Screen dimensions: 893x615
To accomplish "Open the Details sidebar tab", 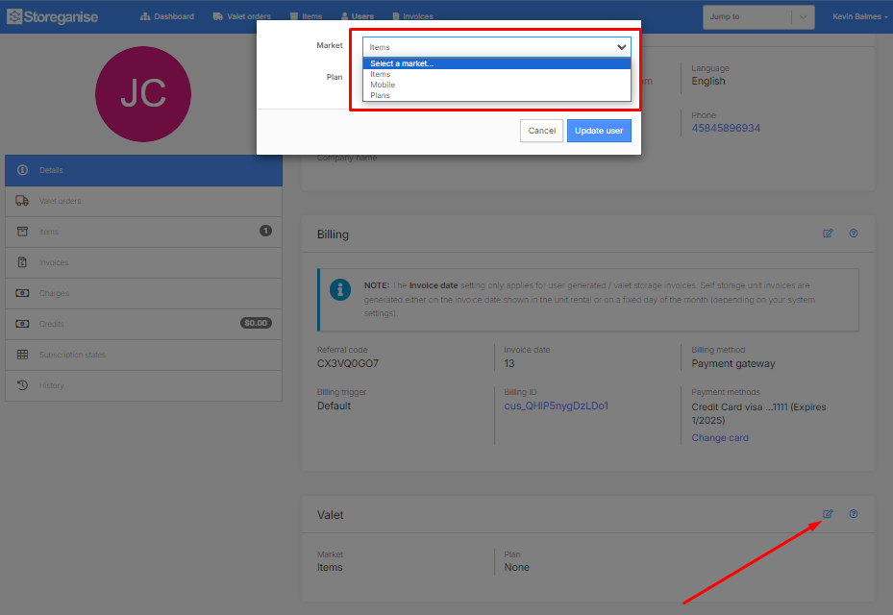I will (143, 170).
